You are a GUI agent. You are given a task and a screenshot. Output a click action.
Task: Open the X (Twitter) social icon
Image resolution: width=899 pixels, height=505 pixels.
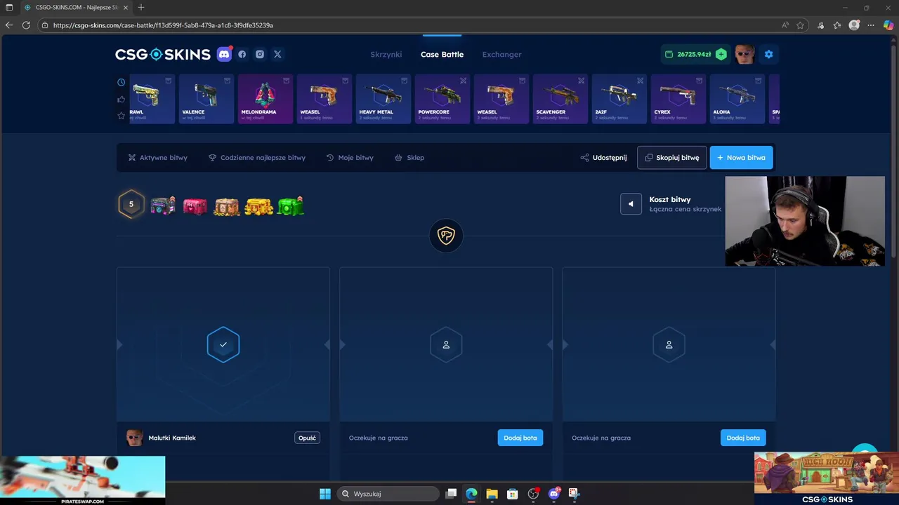coord(277,54)
